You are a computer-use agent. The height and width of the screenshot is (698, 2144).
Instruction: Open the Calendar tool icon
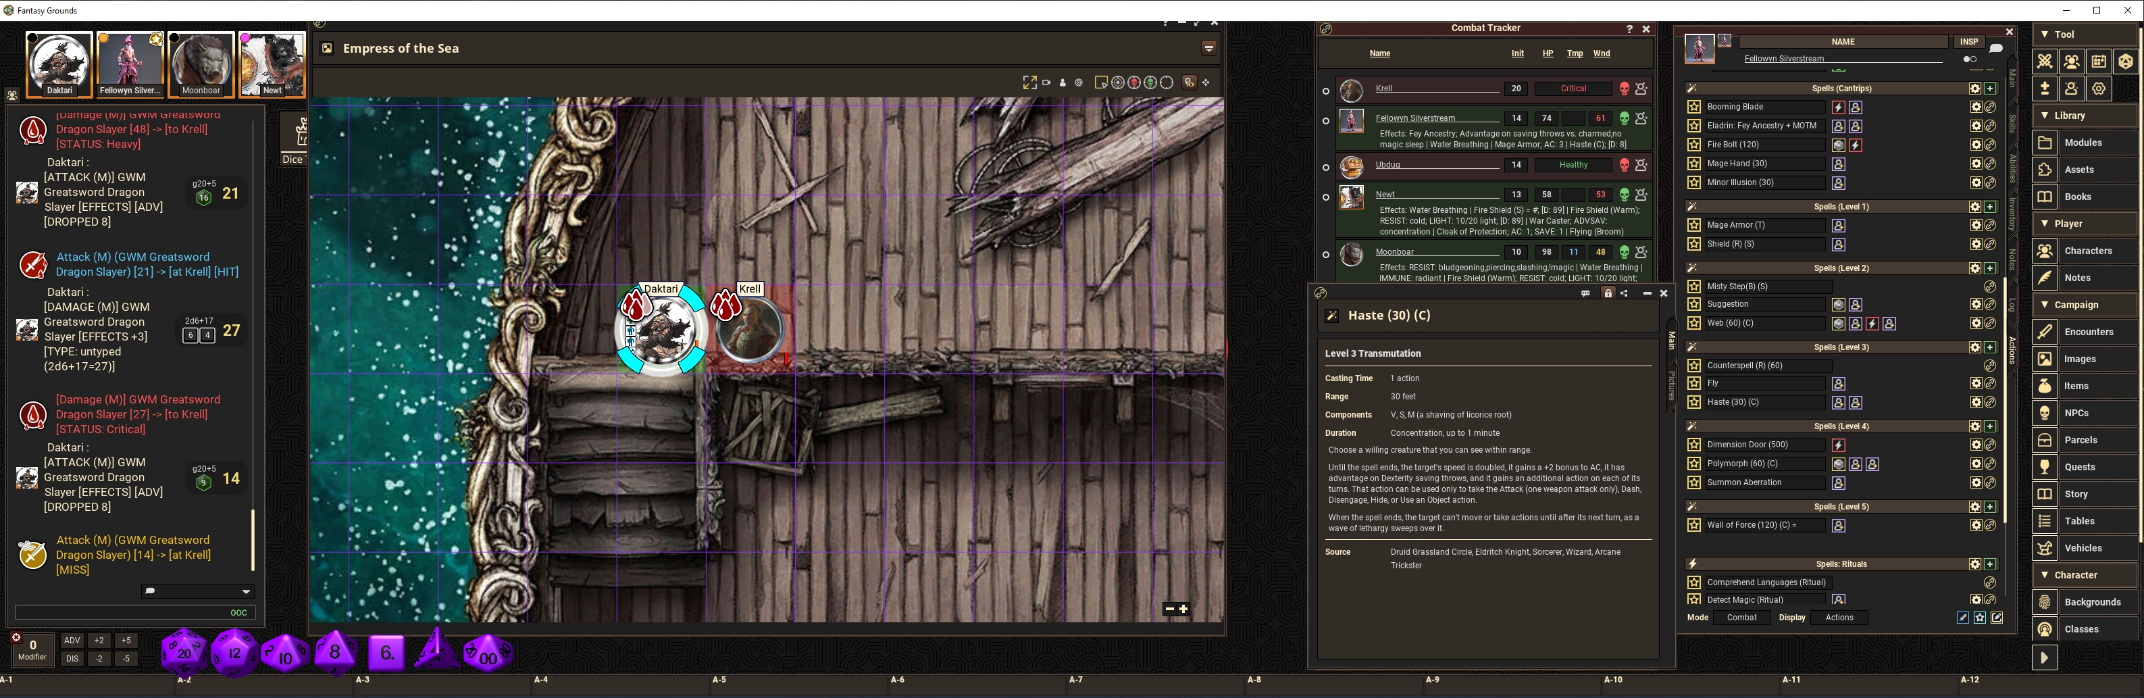[2098, 61]
